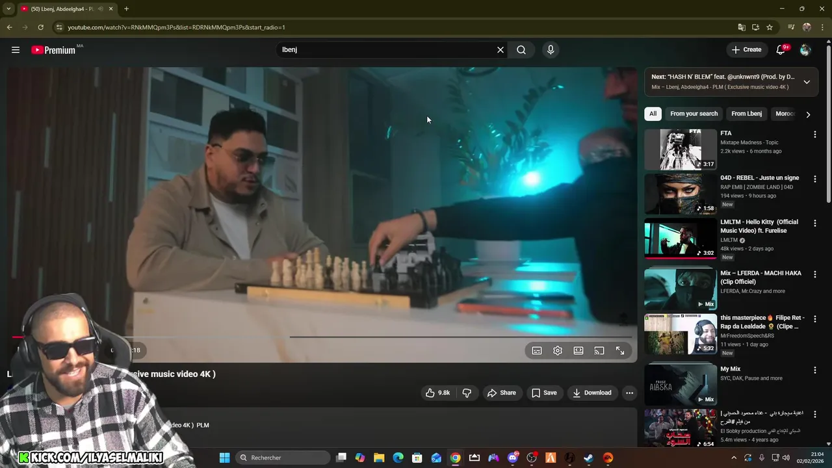832x468 pixels.
Task: Open options for My Mix
Action: click(x=814, y=370)
